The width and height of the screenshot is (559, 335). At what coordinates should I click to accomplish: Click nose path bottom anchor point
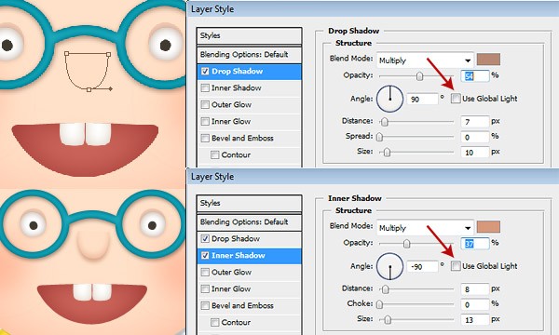click(x=89, y=89)
